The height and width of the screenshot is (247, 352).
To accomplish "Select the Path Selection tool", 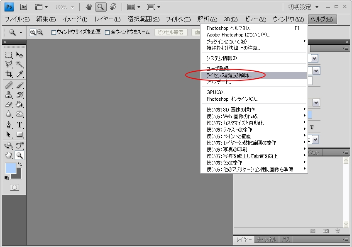I will pos(9,135).
